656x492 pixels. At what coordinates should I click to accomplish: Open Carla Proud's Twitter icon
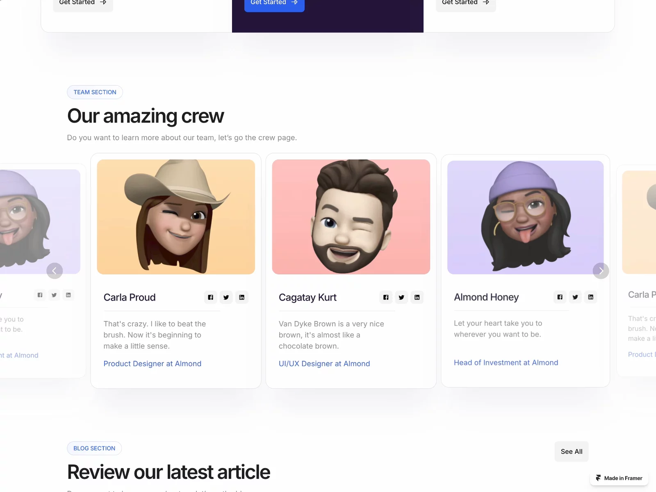226,297
